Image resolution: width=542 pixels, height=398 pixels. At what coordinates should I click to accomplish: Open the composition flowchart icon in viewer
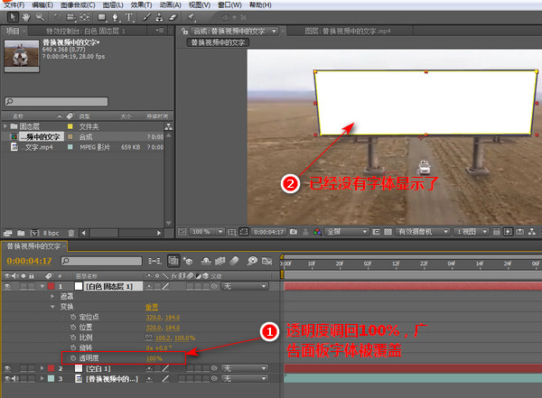click(532, 231)
